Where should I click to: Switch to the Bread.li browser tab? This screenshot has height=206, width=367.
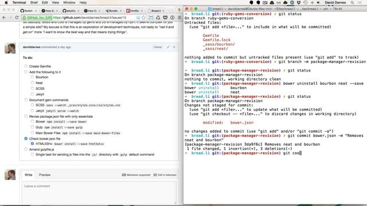pos(155,11)
